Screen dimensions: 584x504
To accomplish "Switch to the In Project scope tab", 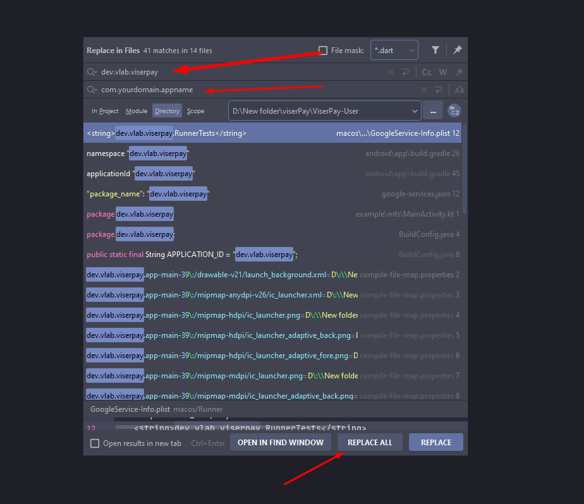I will [x=105, y=111].
